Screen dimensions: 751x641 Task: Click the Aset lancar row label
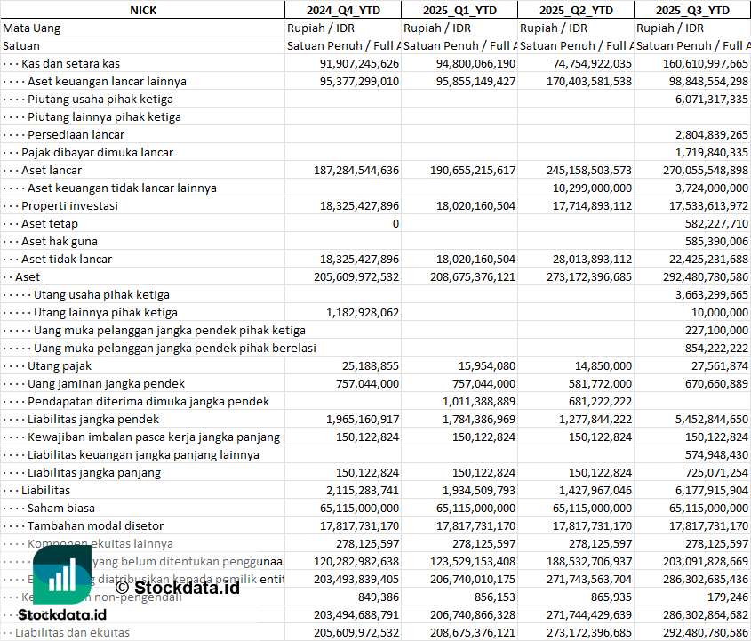click(x=52, y=170)
